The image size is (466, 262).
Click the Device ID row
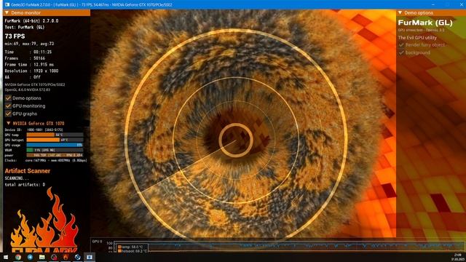tap(33, 130)
